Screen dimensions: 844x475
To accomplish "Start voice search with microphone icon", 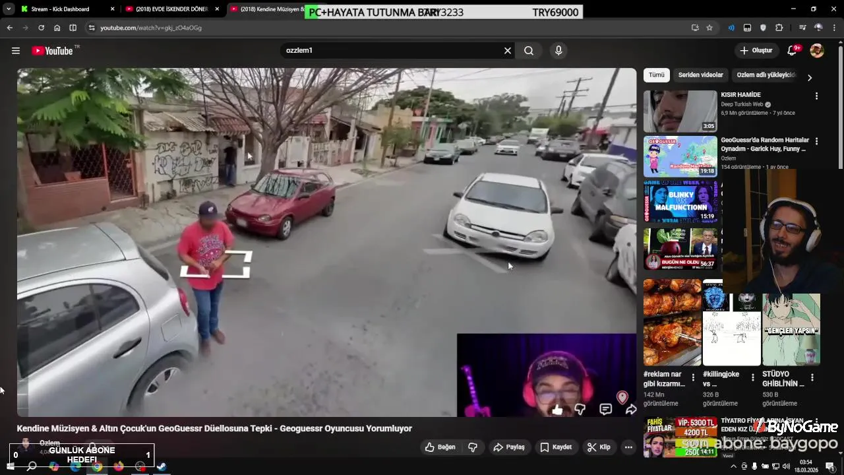I will click(x=558, y=51).
